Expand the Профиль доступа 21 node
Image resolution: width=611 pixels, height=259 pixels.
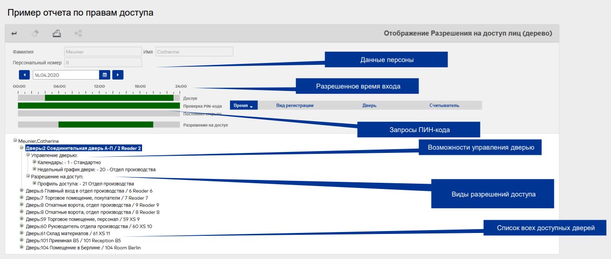tap(34, 183)
